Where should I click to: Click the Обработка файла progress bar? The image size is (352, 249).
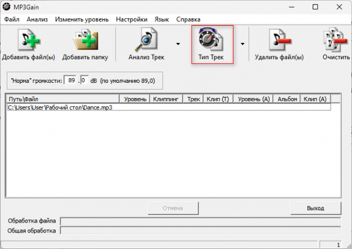pos(201,221)
